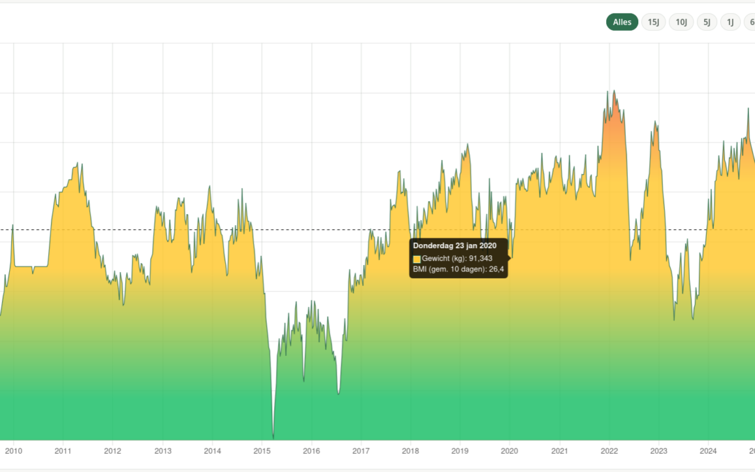Screen dimensions: 755x472
Task: Click the tooltip date Donderdag 23 jan 2020
Action: pos(454,245)
